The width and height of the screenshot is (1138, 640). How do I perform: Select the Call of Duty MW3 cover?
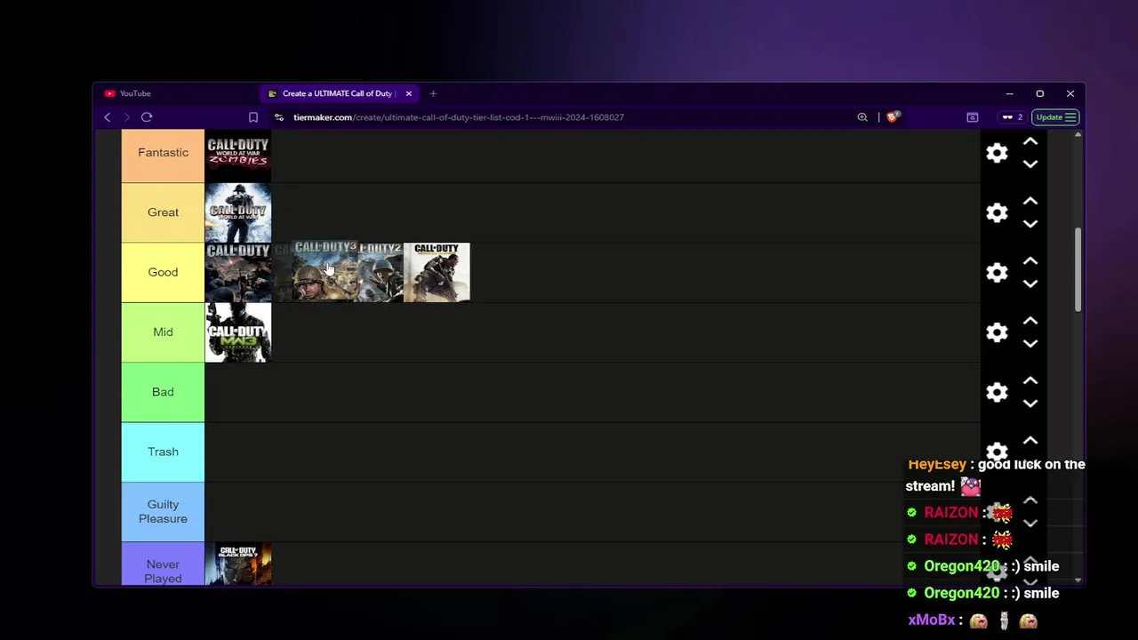click(x=238, y=332)
